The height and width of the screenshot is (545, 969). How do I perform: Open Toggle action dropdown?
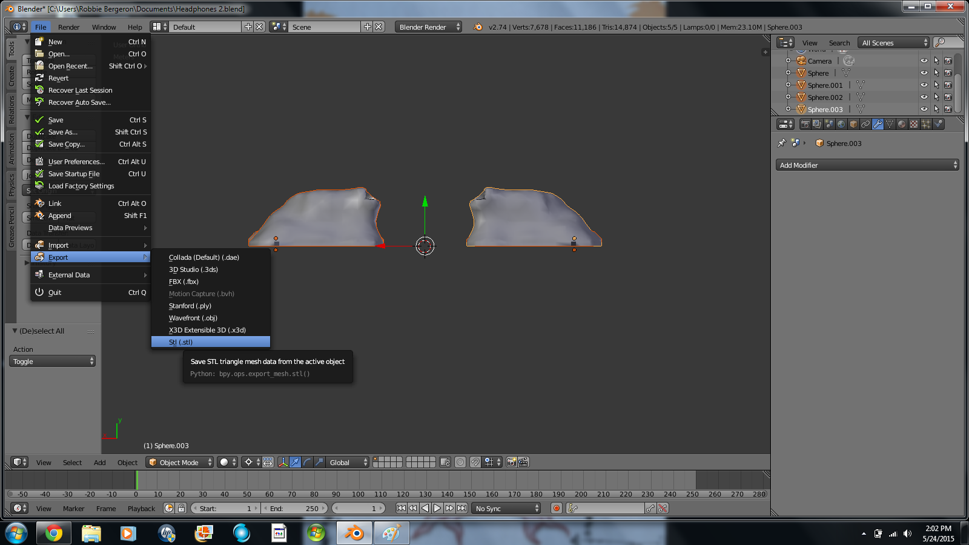click(x=52, y=361)
